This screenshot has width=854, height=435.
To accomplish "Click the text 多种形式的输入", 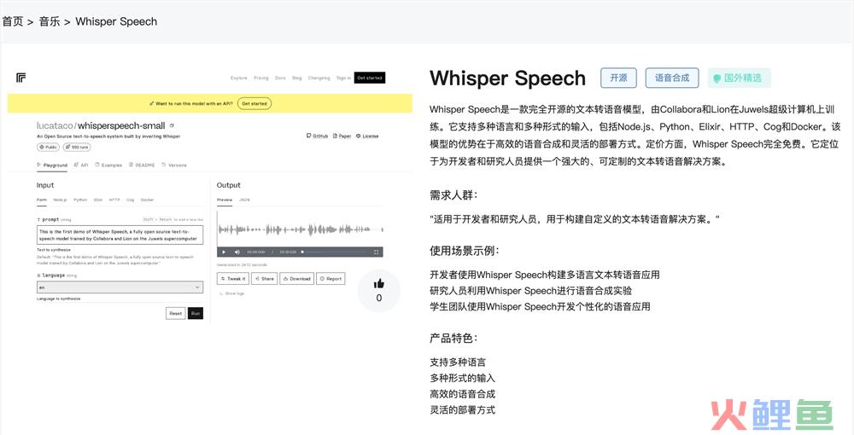I will point(462,378).
